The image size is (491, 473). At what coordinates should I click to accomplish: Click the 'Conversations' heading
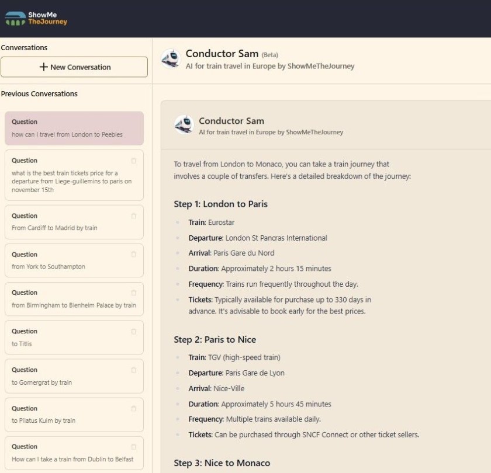[24, 47]
